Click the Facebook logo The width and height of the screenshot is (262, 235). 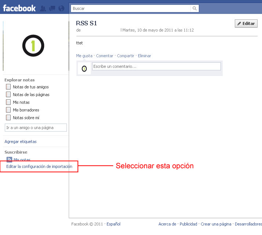point(19,8)
